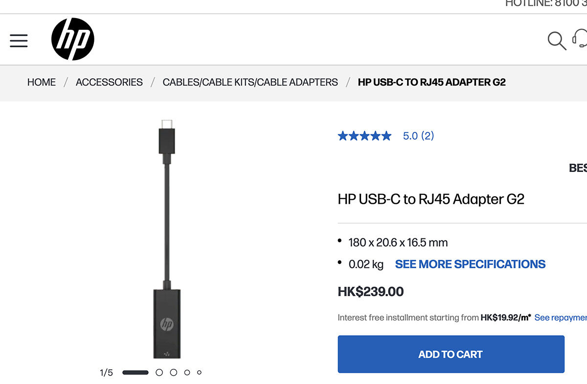Click the HP logo
Viewport: 587px width, 384px height.
coord(73,39)
